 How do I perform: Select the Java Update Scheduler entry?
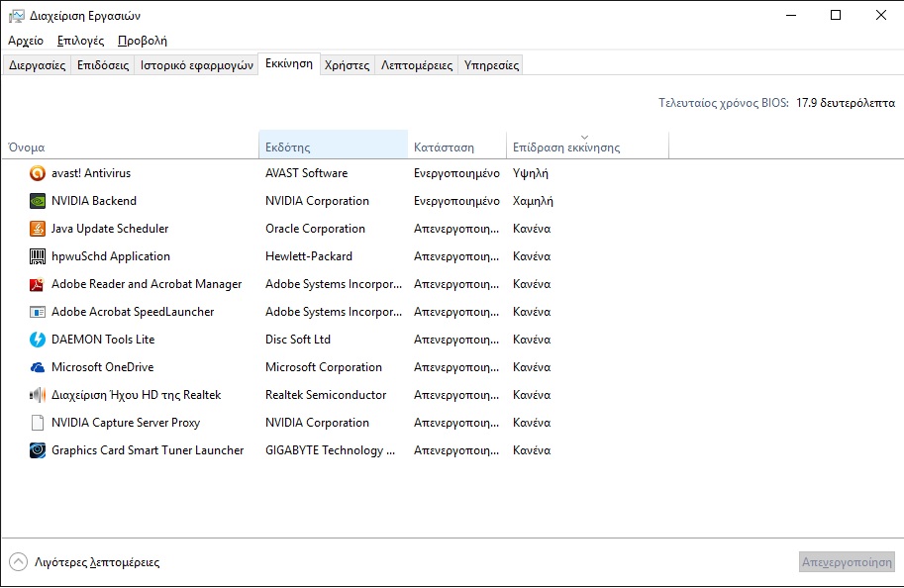(x=110, y=229)
